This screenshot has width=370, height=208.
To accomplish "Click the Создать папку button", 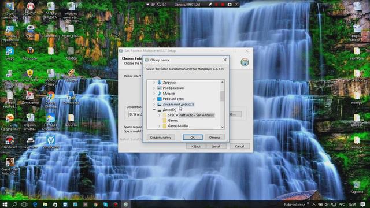I will [161, 138].
